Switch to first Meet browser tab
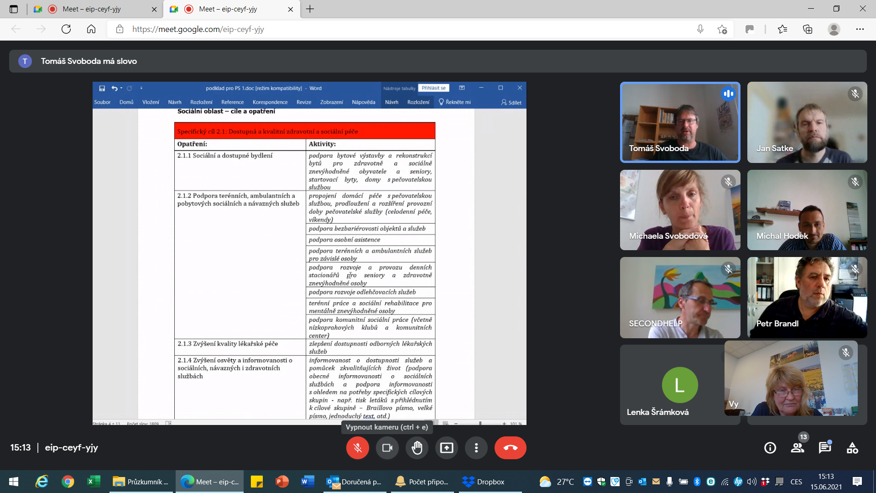 [91, 9]
